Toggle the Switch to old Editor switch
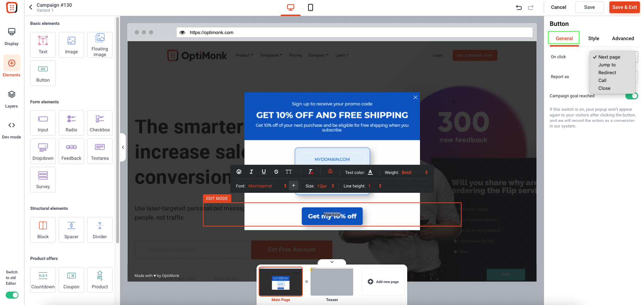The image size is (641, 305). point(12,295)
